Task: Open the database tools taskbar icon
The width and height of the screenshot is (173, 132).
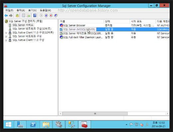Action: (x=72, y=124)
